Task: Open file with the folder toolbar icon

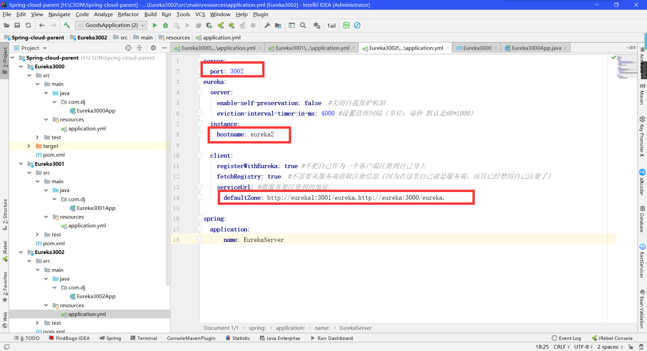Action: coord(6,25)
